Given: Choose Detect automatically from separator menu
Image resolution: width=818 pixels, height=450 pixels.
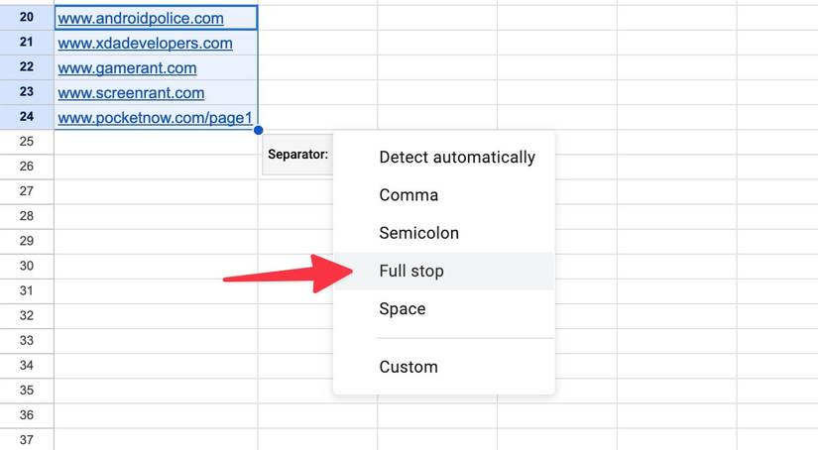Looking at the screenshot, I should tap(456, 157).
